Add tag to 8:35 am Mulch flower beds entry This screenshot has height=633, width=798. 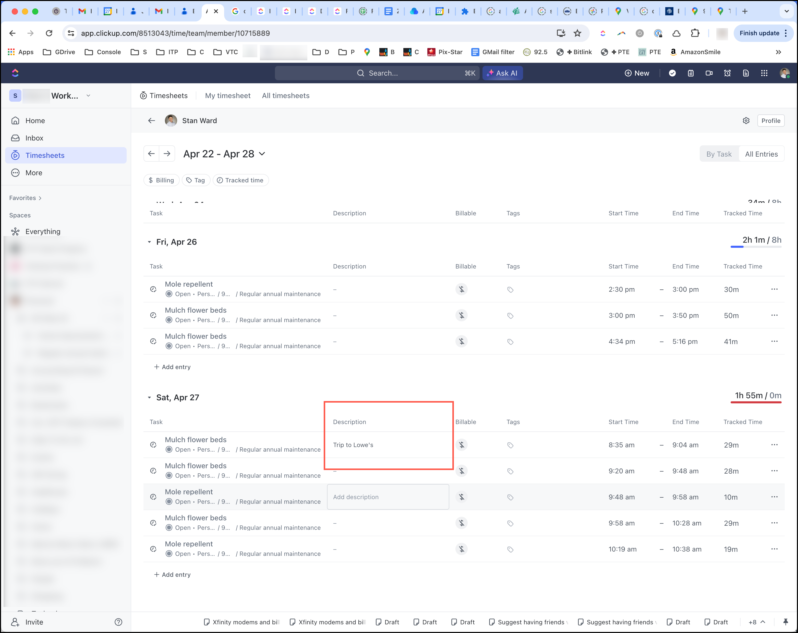coord(510,445)
